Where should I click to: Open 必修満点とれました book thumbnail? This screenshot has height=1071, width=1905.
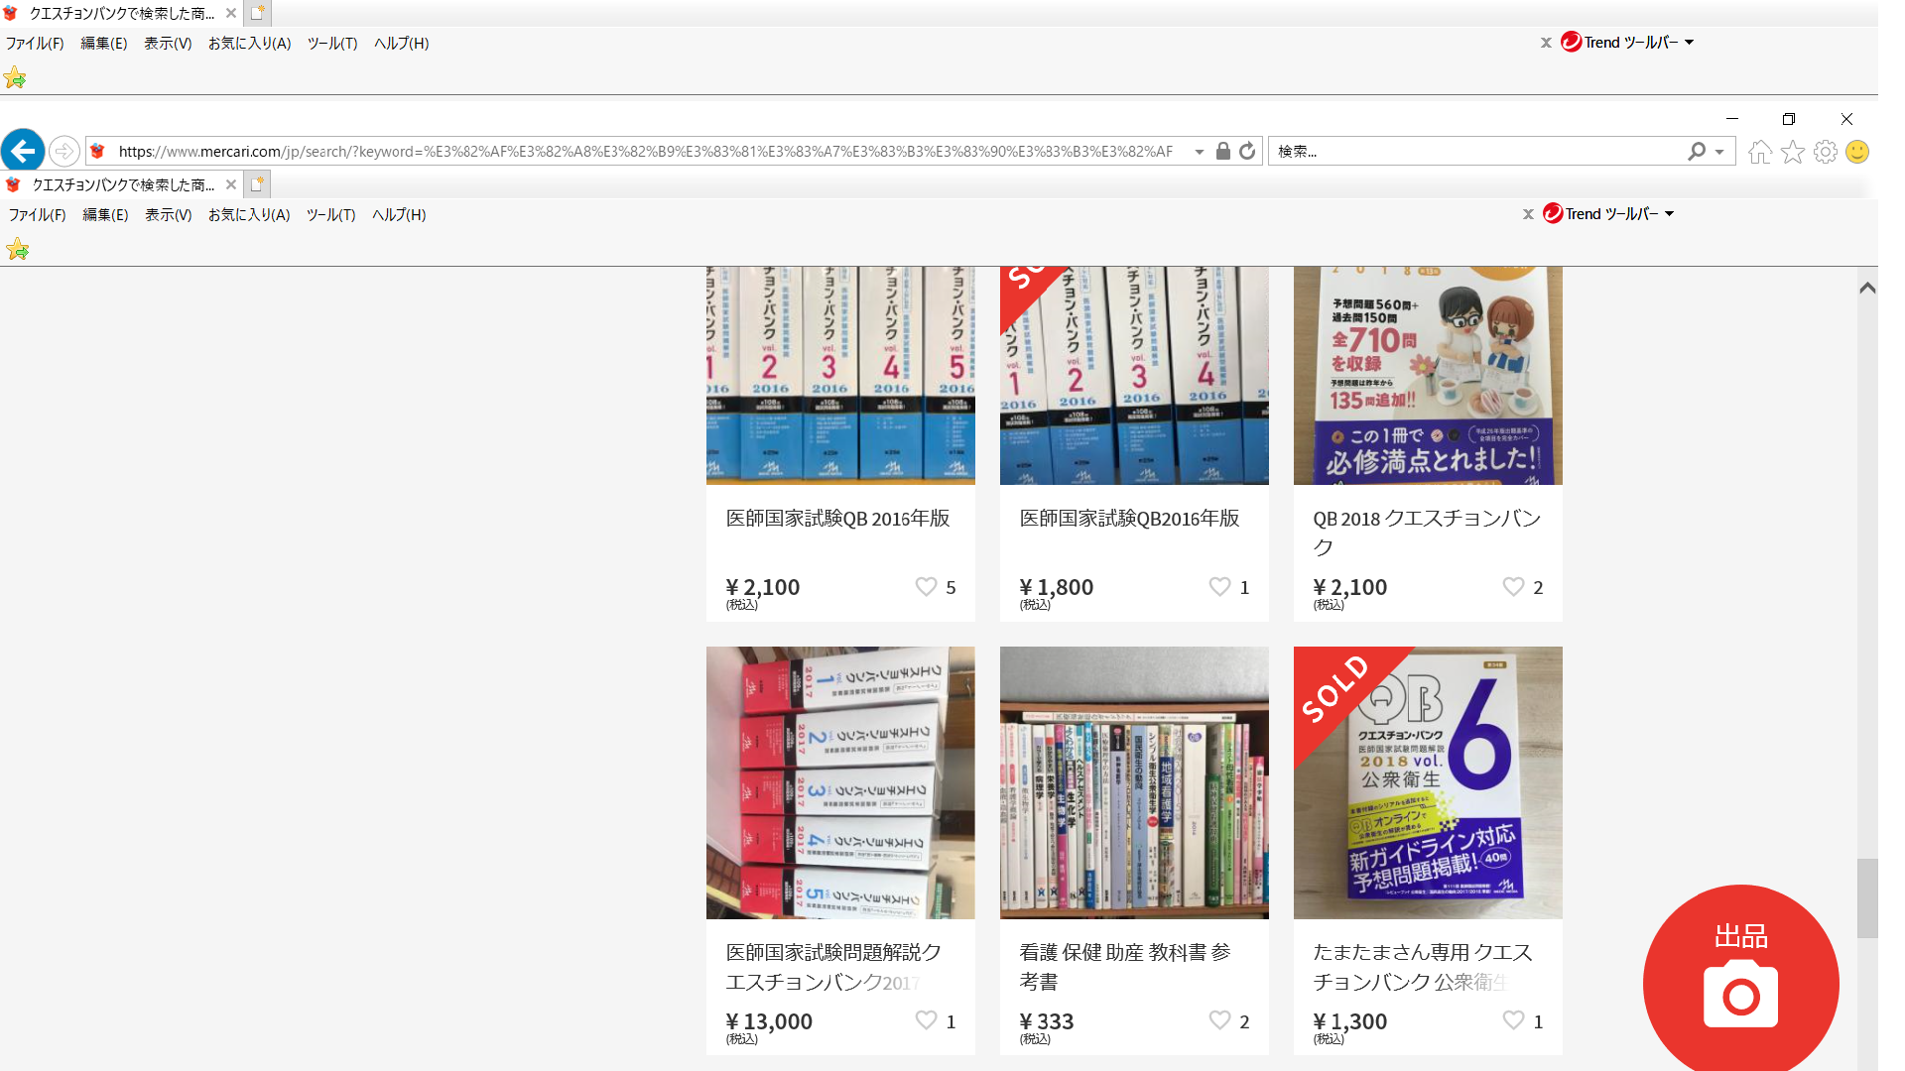(1428, 375)
